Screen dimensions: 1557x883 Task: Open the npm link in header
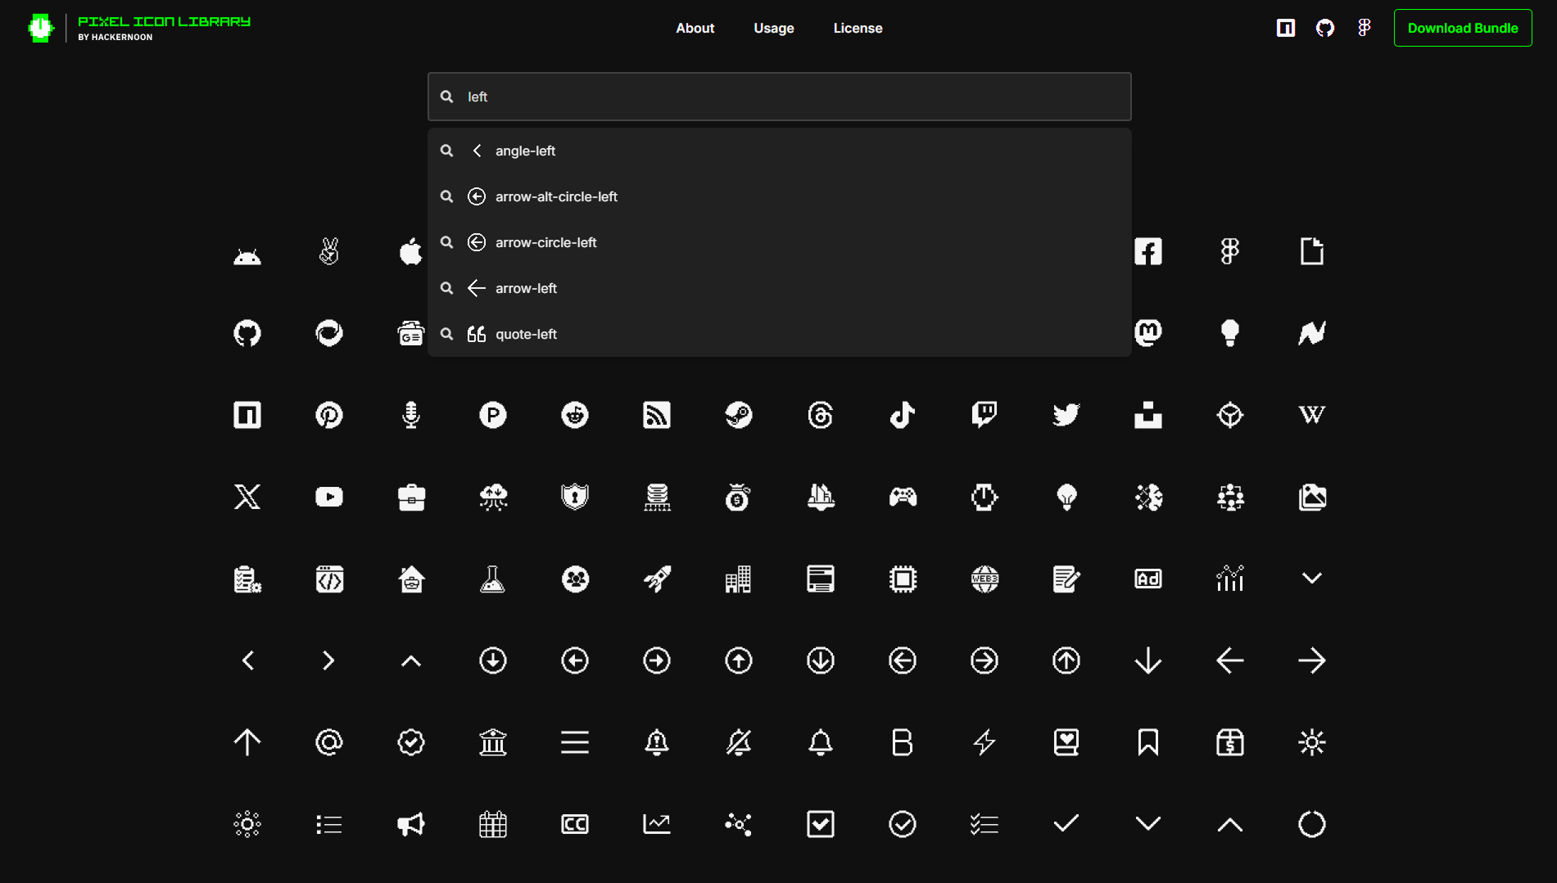coord(1286,28)
